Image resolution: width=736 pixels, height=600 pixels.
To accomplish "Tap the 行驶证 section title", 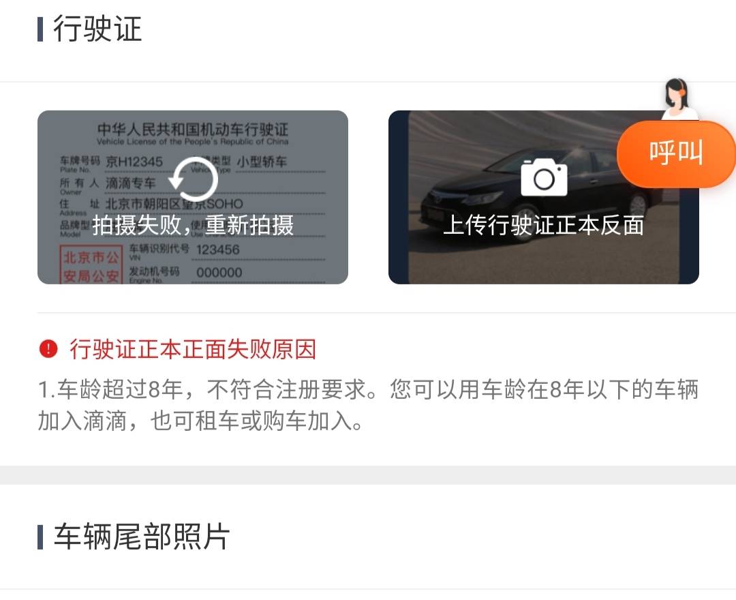I will pyautogui.click(x=97, y=29).
